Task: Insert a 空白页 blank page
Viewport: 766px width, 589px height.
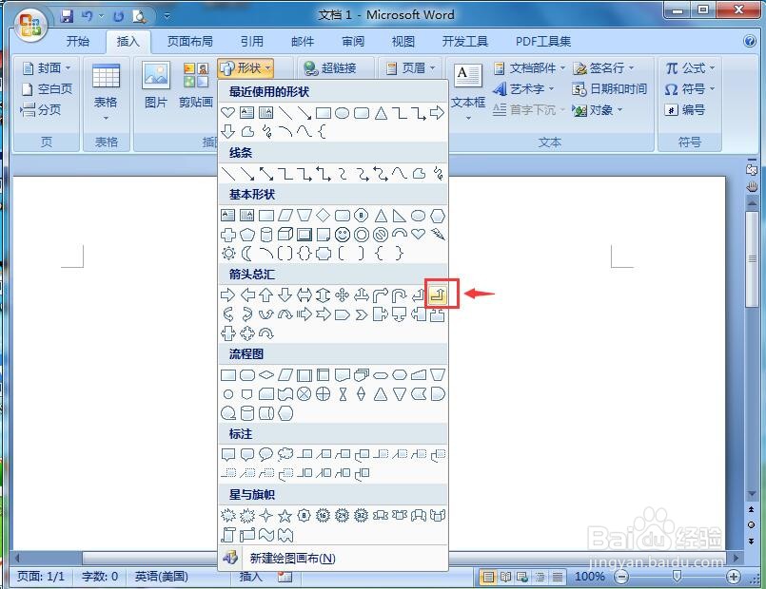Action: coord(48,88)
